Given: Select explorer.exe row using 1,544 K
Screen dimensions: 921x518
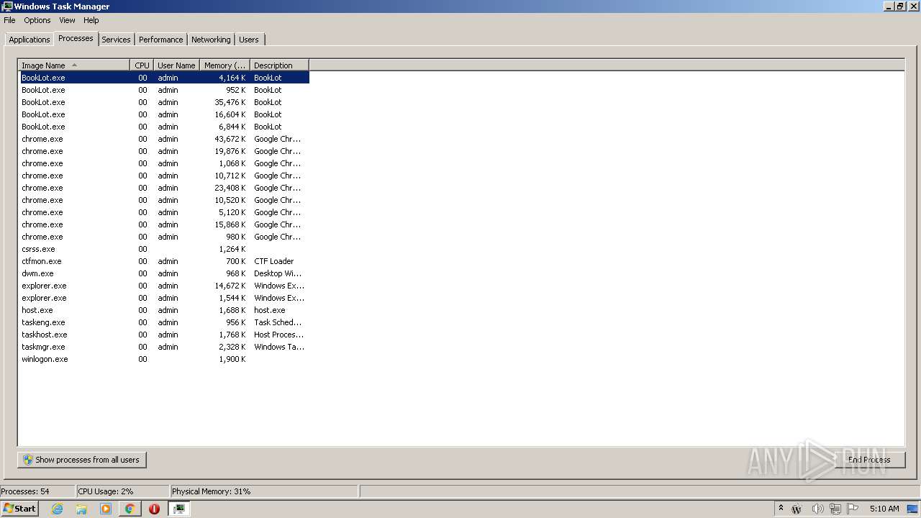Looking at the screenshot, I should 164,298.
